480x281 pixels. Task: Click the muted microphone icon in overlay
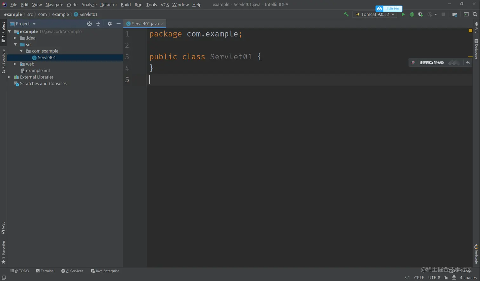click(413, 63)
